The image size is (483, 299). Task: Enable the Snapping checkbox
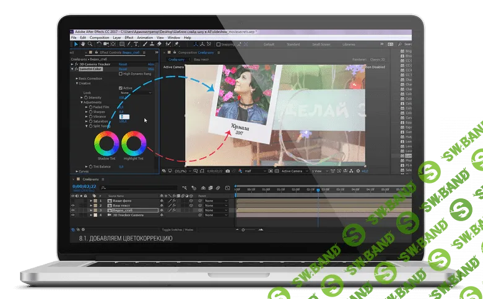(219, 44)
